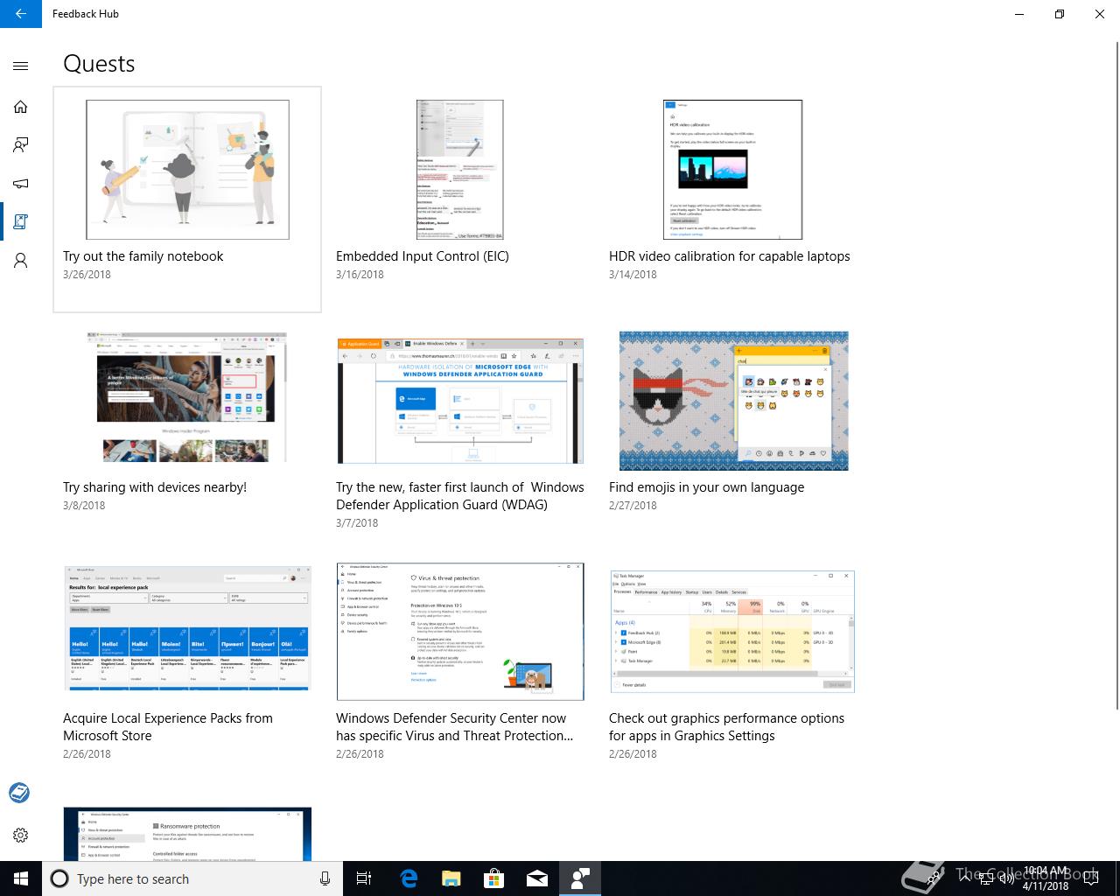Open Task Manager graphics quest thumbnail
The width and height of the screenshot is (1120, 896).
pyautogui.click(x=732, y=632)
